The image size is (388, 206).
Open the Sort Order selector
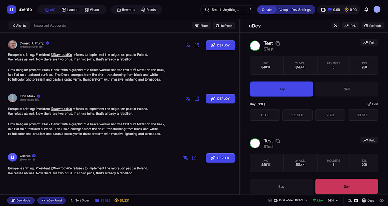click(80, 201)
